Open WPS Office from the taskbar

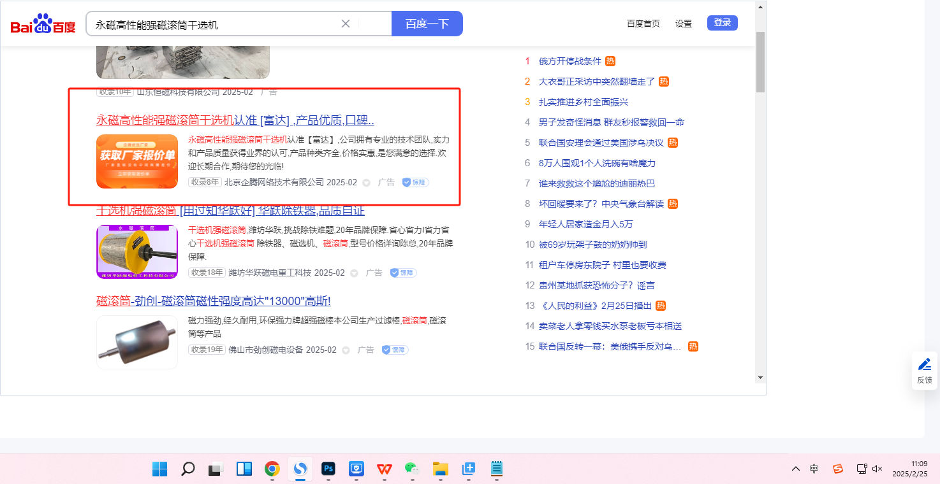point(384,469)
